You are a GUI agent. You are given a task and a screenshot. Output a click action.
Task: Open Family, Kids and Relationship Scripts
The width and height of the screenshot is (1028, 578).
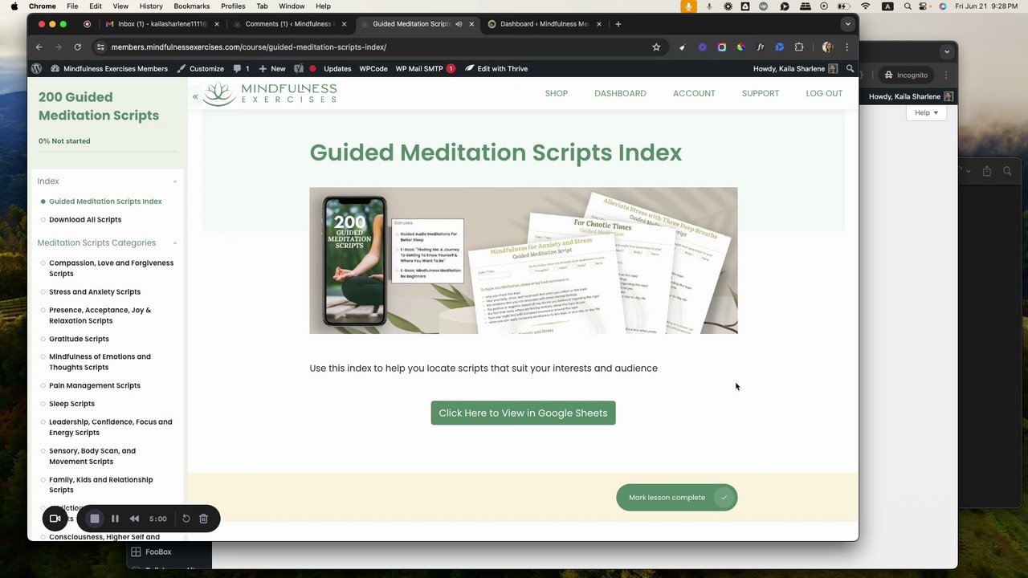pos(100,485)
